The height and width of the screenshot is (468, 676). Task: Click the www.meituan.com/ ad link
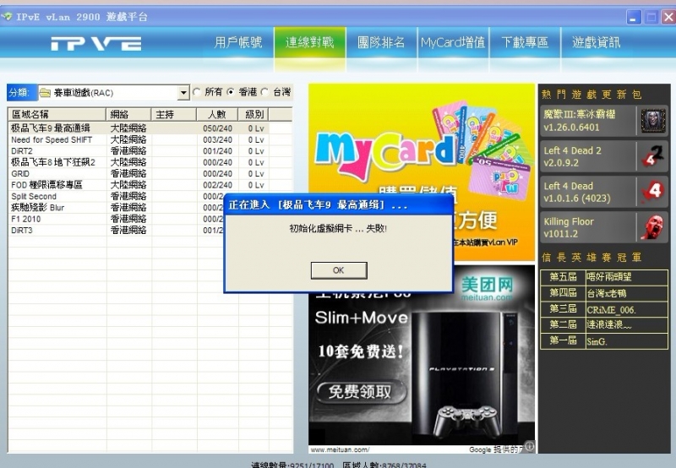340,449
